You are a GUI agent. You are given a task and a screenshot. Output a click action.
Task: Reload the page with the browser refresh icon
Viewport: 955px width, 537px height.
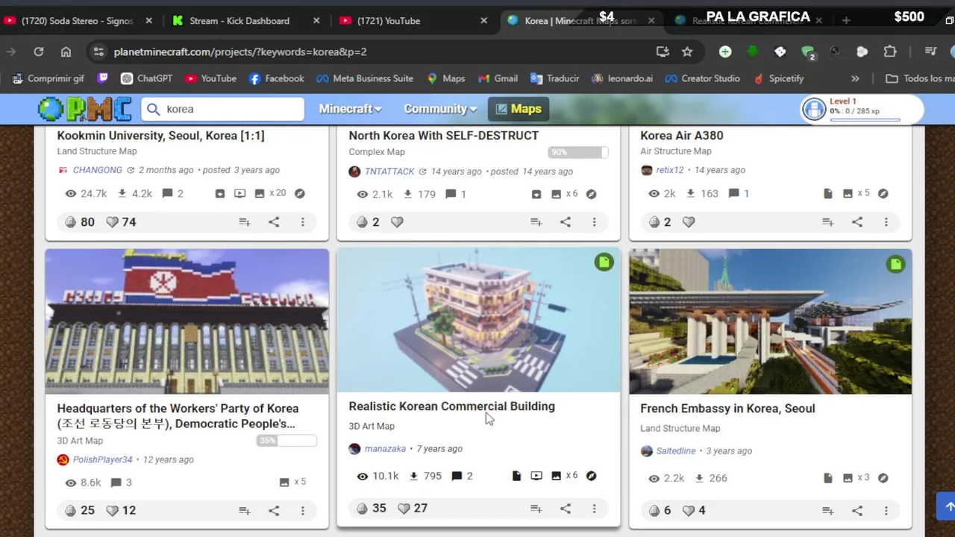click(39, 51)
